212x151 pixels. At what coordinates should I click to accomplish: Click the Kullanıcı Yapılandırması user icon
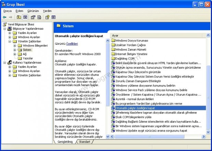tap(10, 63)
